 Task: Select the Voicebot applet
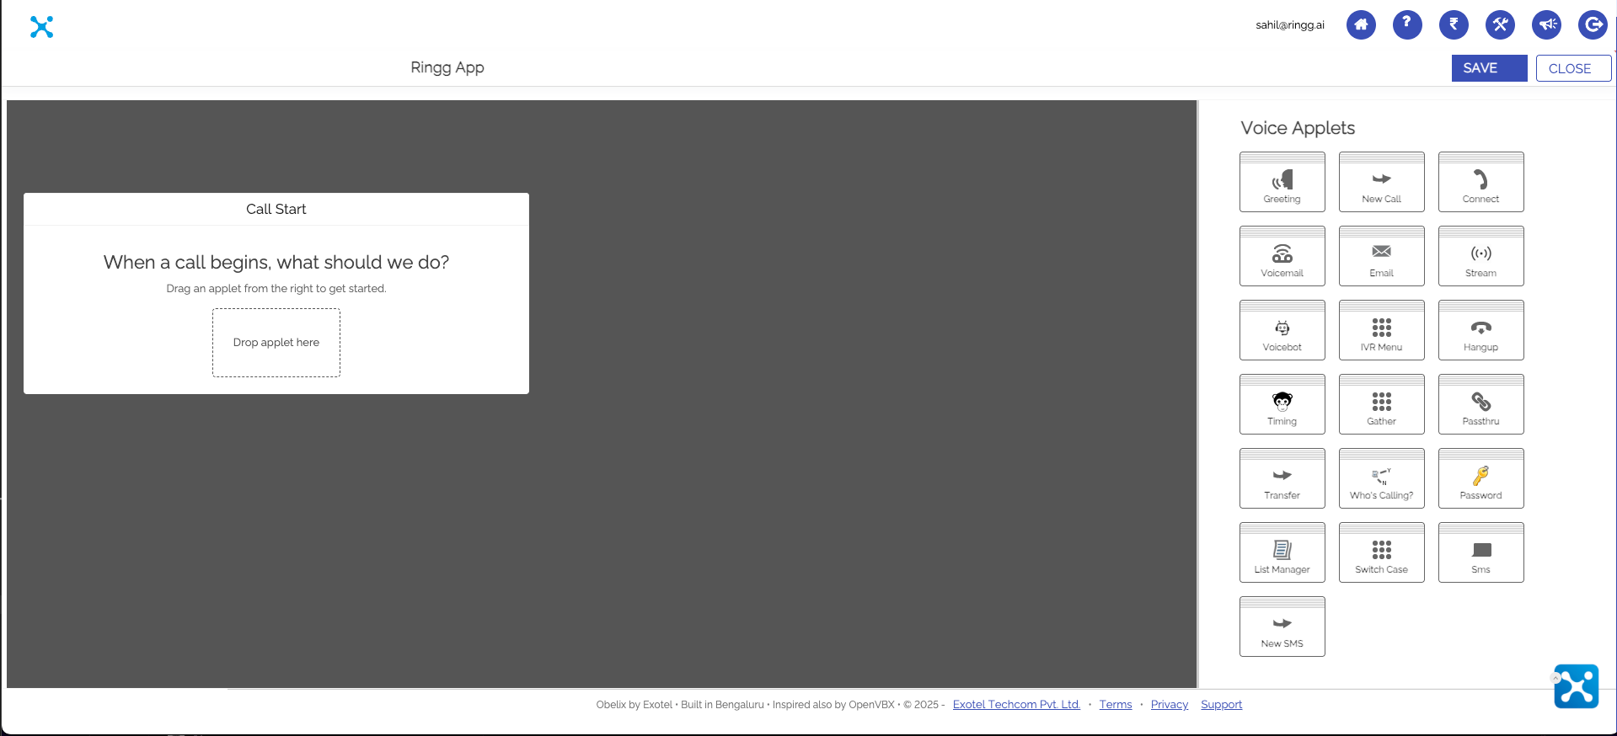pyautogui.click(x=1282, y=330)
